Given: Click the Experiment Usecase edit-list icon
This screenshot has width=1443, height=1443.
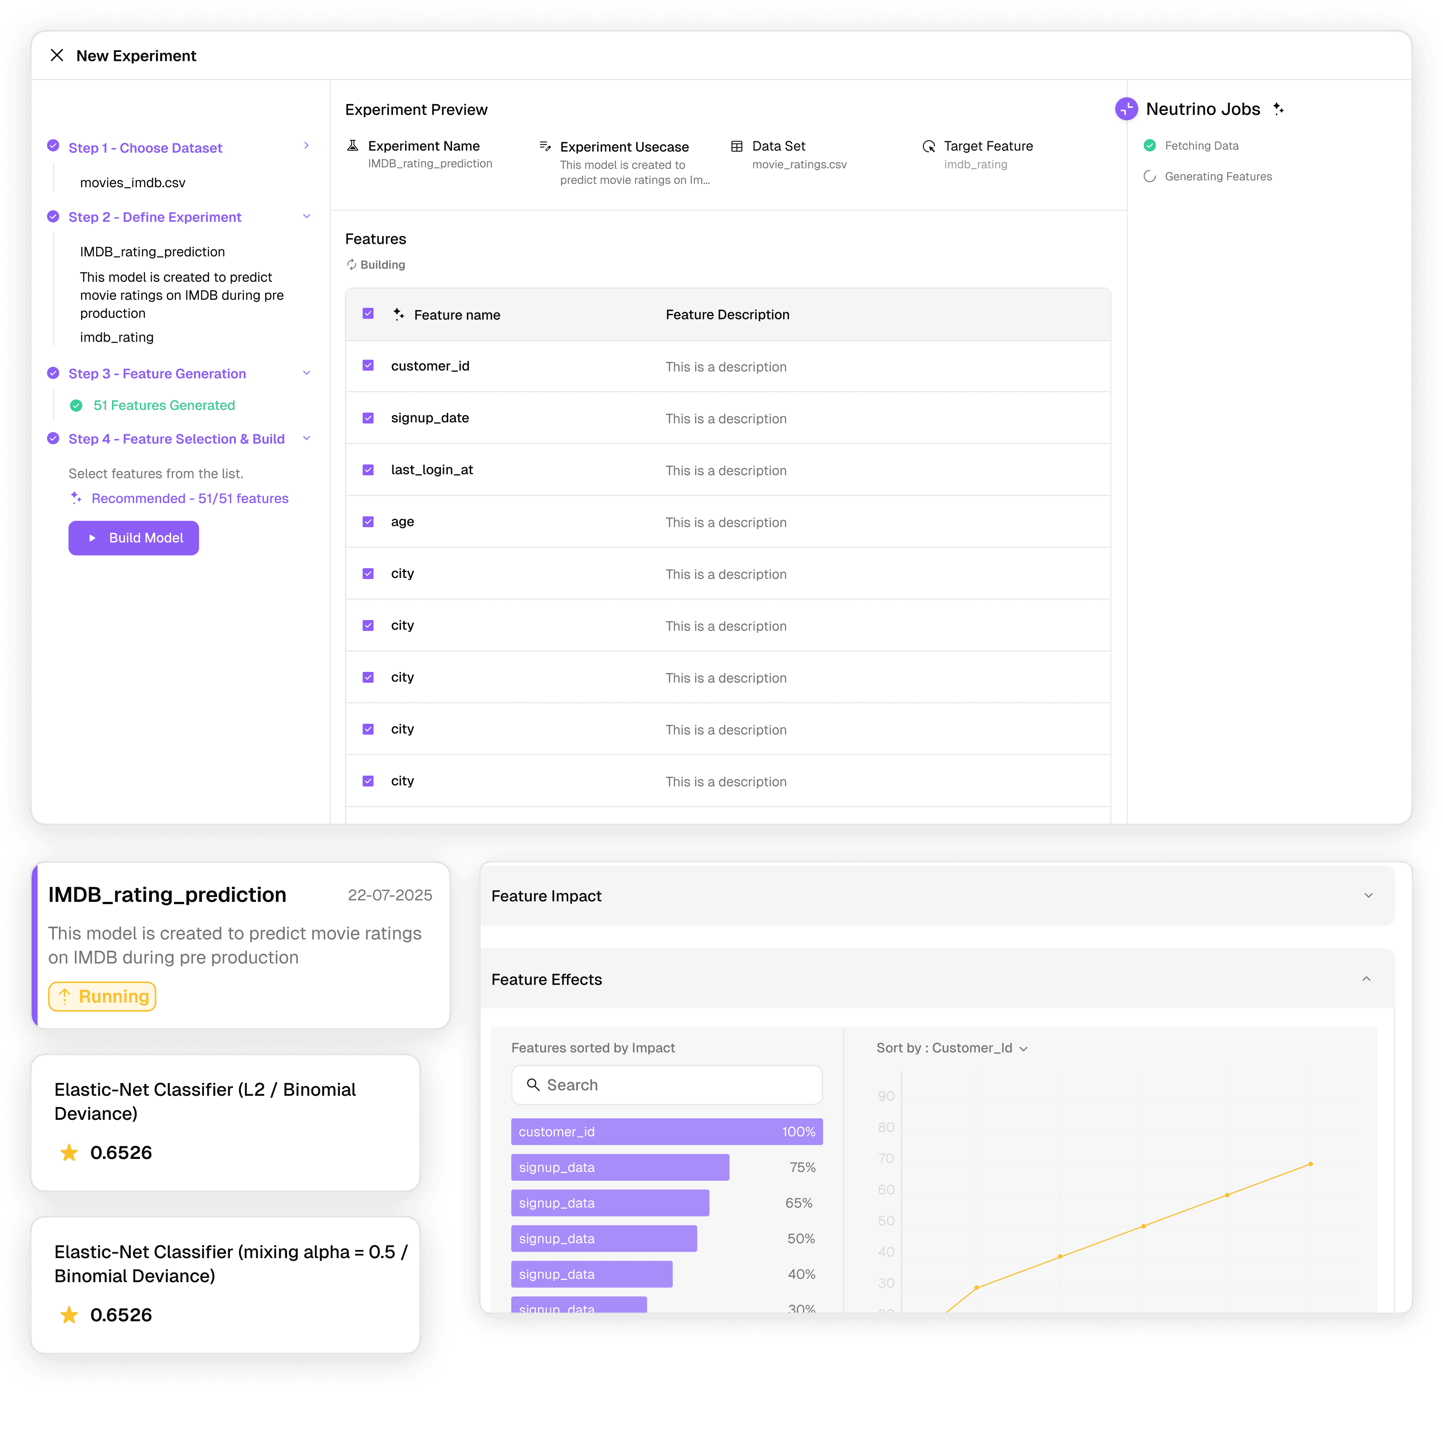Looking at the screenshot, I should (545, 147).
